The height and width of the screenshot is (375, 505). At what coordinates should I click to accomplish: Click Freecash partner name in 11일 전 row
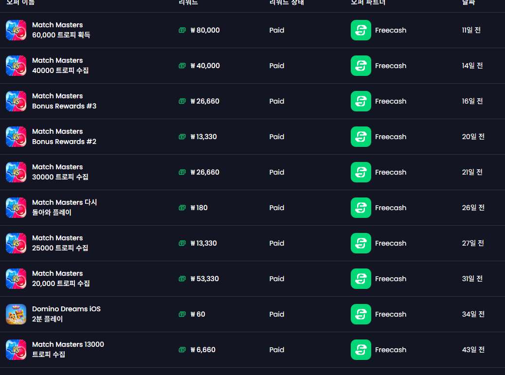[391, 30]
